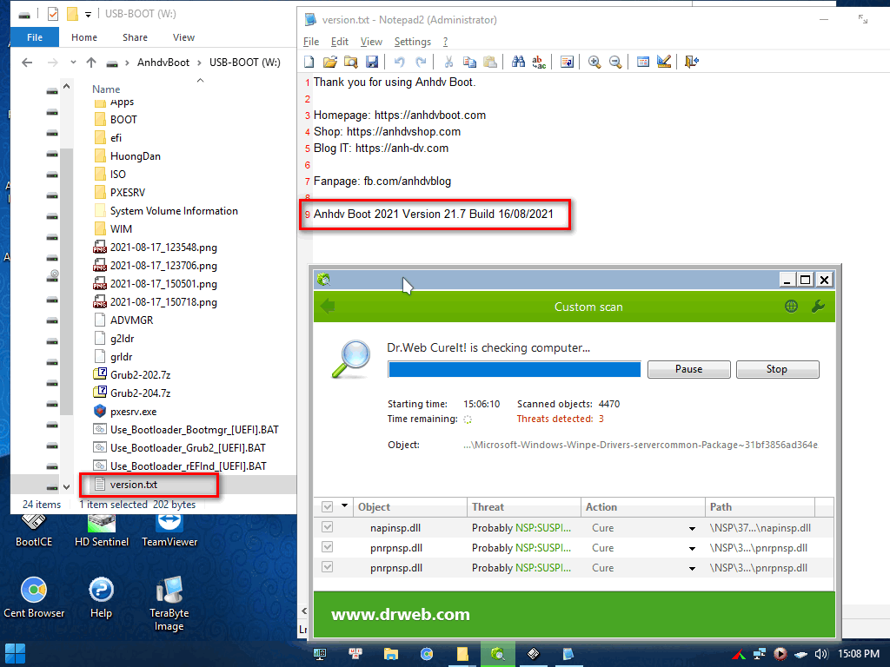890x667 pixels.
Task: Click the Windows Start button
Action: 15,653
